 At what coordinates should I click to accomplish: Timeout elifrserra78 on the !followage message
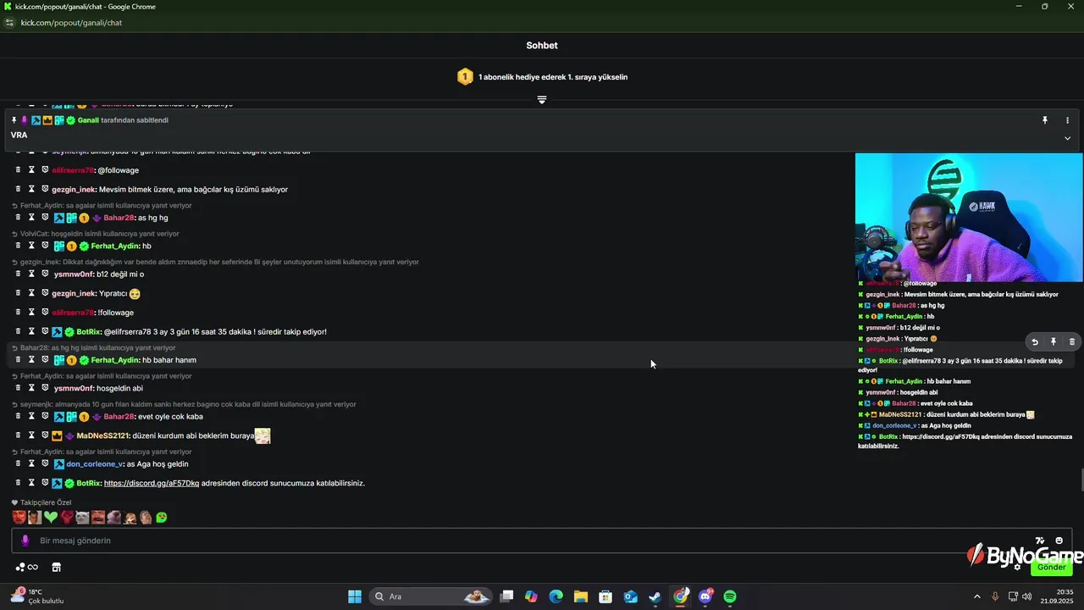31,313
